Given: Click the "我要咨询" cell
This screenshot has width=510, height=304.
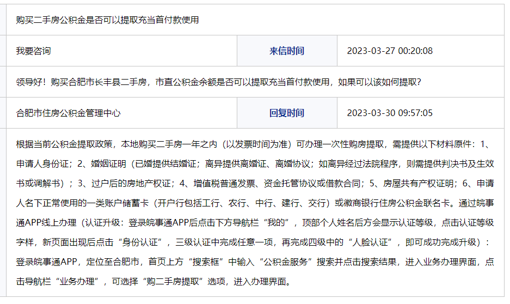Looking at the screenshot, I should tap(121, 51).
